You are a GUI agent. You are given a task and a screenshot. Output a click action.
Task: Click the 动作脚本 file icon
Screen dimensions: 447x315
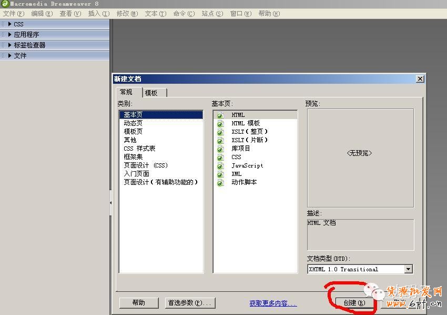pos(220,182)
